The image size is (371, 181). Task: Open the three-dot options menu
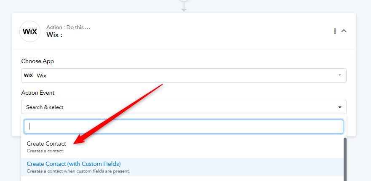click(335, 31)
